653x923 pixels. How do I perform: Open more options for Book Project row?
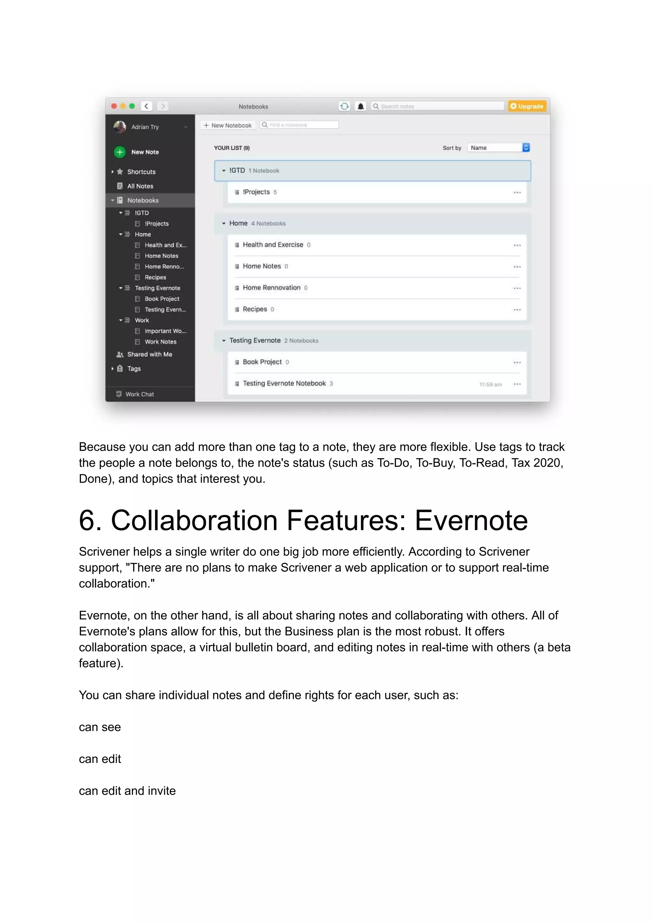517,362
